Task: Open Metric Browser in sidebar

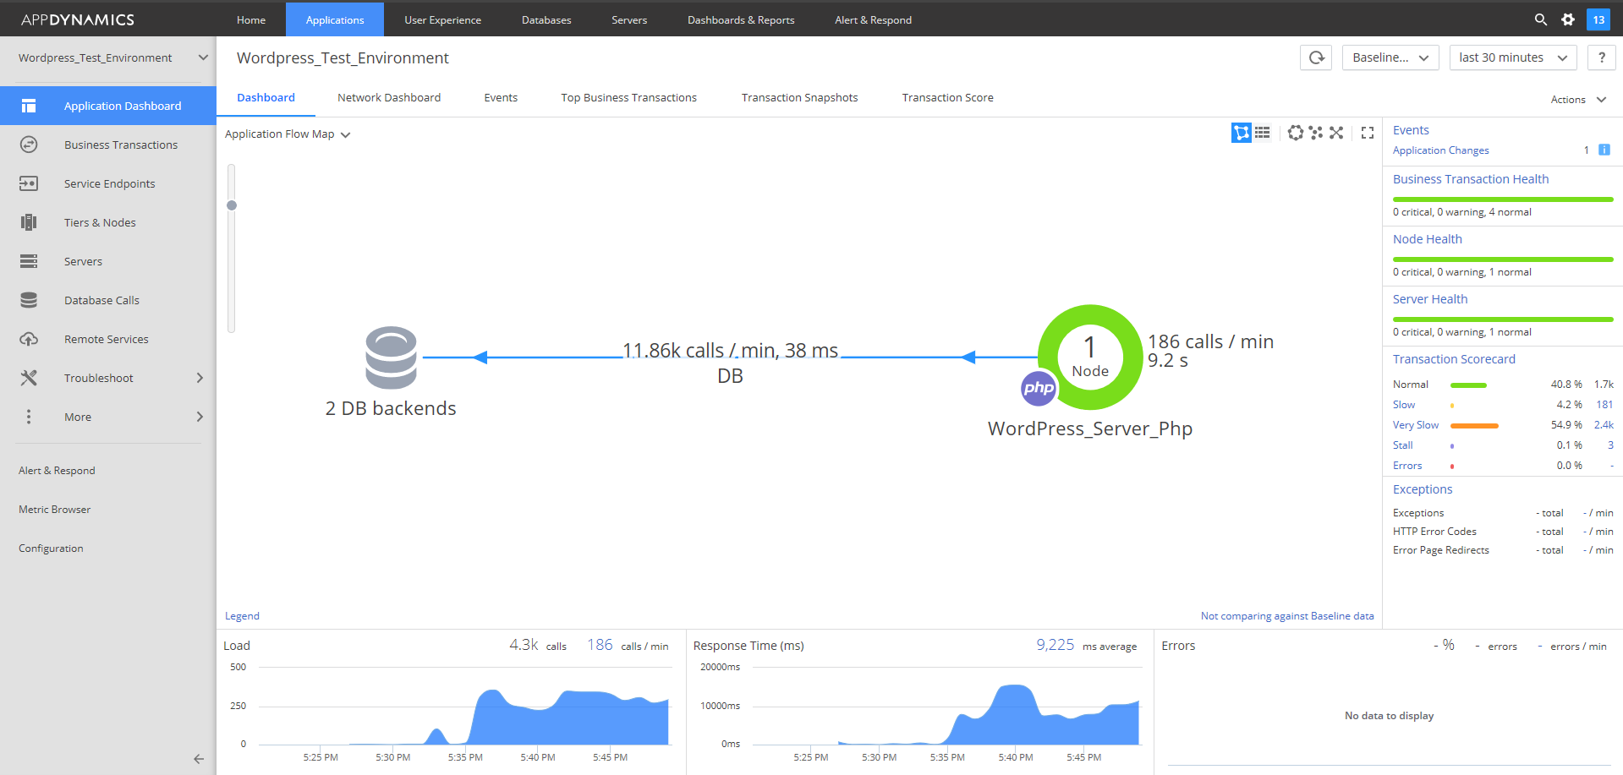Action: click(x=54, y=510)
